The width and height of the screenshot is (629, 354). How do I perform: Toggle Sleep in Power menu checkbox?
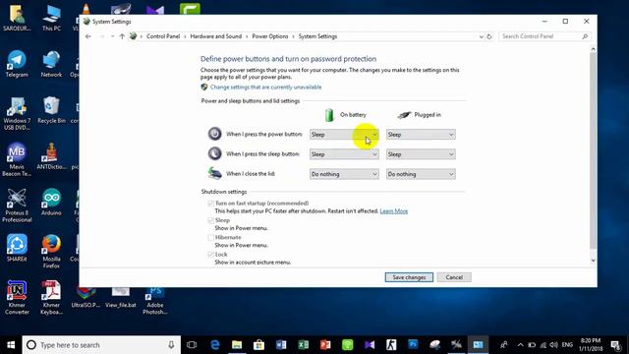[x=210, y=220]
